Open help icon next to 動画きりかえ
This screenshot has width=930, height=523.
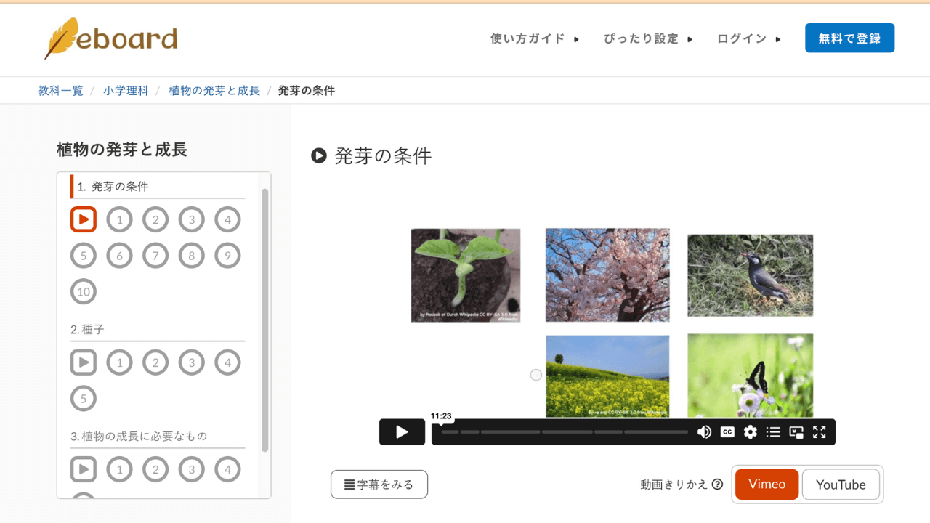pos(718,485)
